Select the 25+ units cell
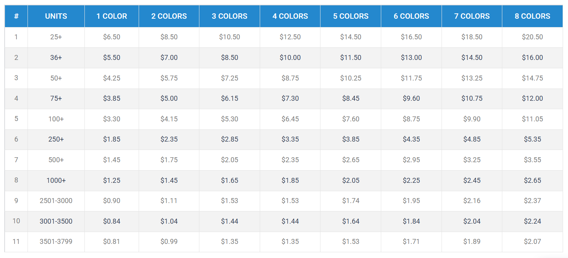 click(56, 37)
